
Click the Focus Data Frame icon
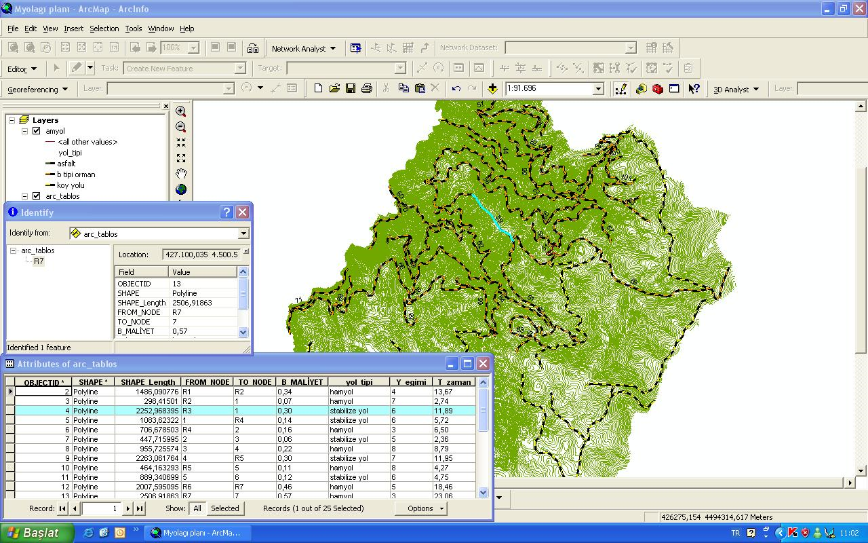tap(253, 48)
